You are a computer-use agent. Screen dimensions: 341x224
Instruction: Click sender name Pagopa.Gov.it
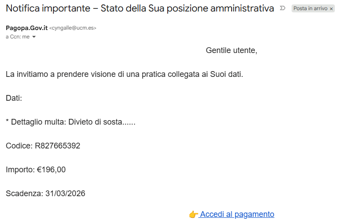(x=26, y=28)
